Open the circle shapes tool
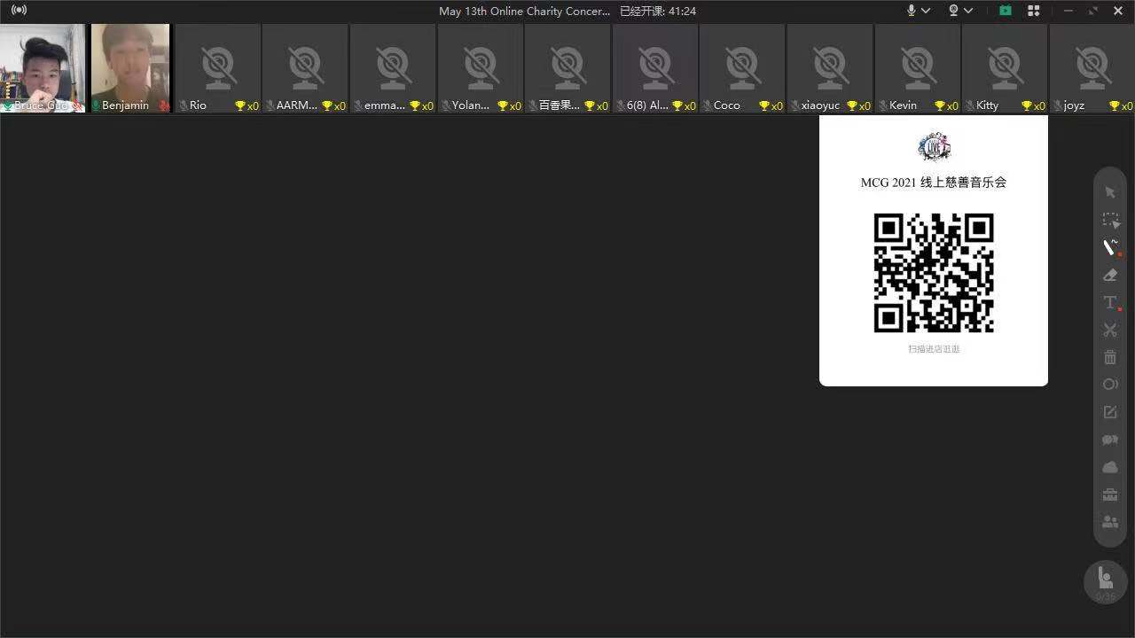The width and height of the screenshot is (1135, 638). [x=1110, y=385]
